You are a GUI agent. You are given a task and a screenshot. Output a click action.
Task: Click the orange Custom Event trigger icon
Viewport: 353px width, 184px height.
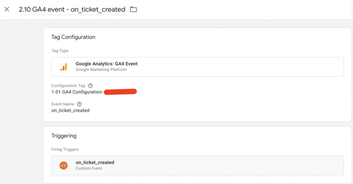click(64, 166)
